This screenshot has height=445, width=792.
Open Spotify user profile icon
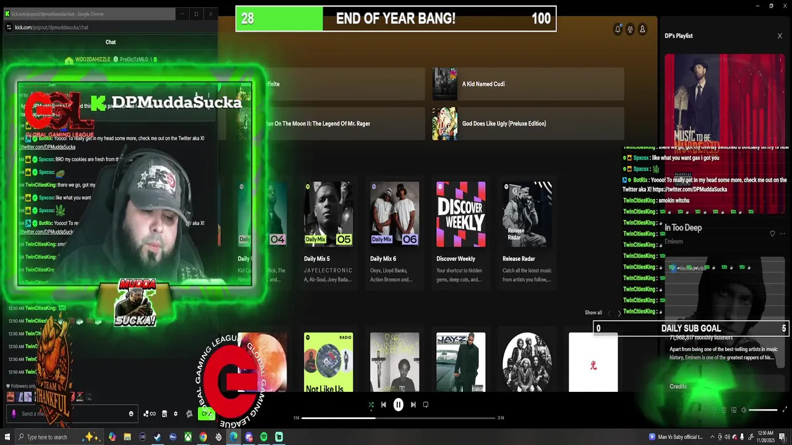(642, 29)
